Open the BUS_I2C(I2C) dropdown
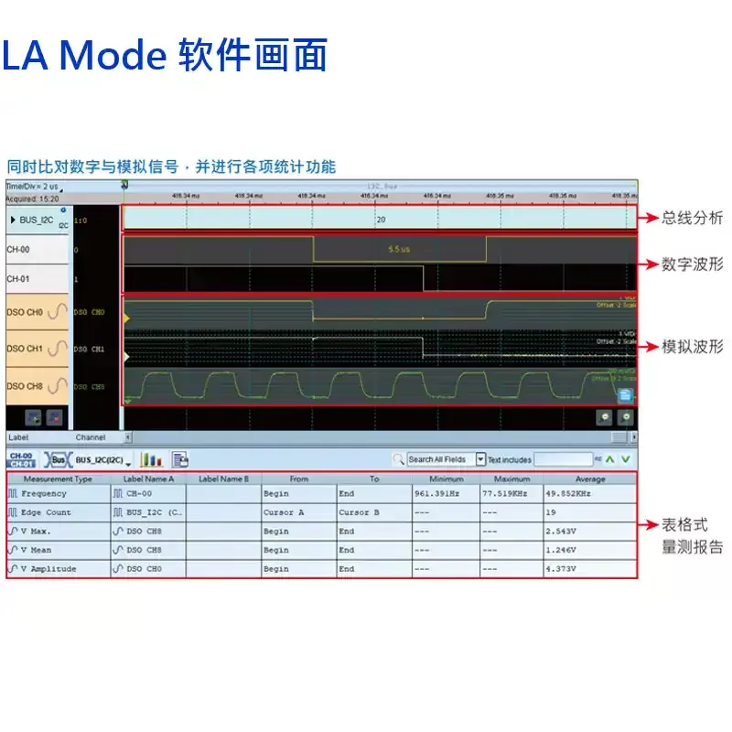 [128, 461]
